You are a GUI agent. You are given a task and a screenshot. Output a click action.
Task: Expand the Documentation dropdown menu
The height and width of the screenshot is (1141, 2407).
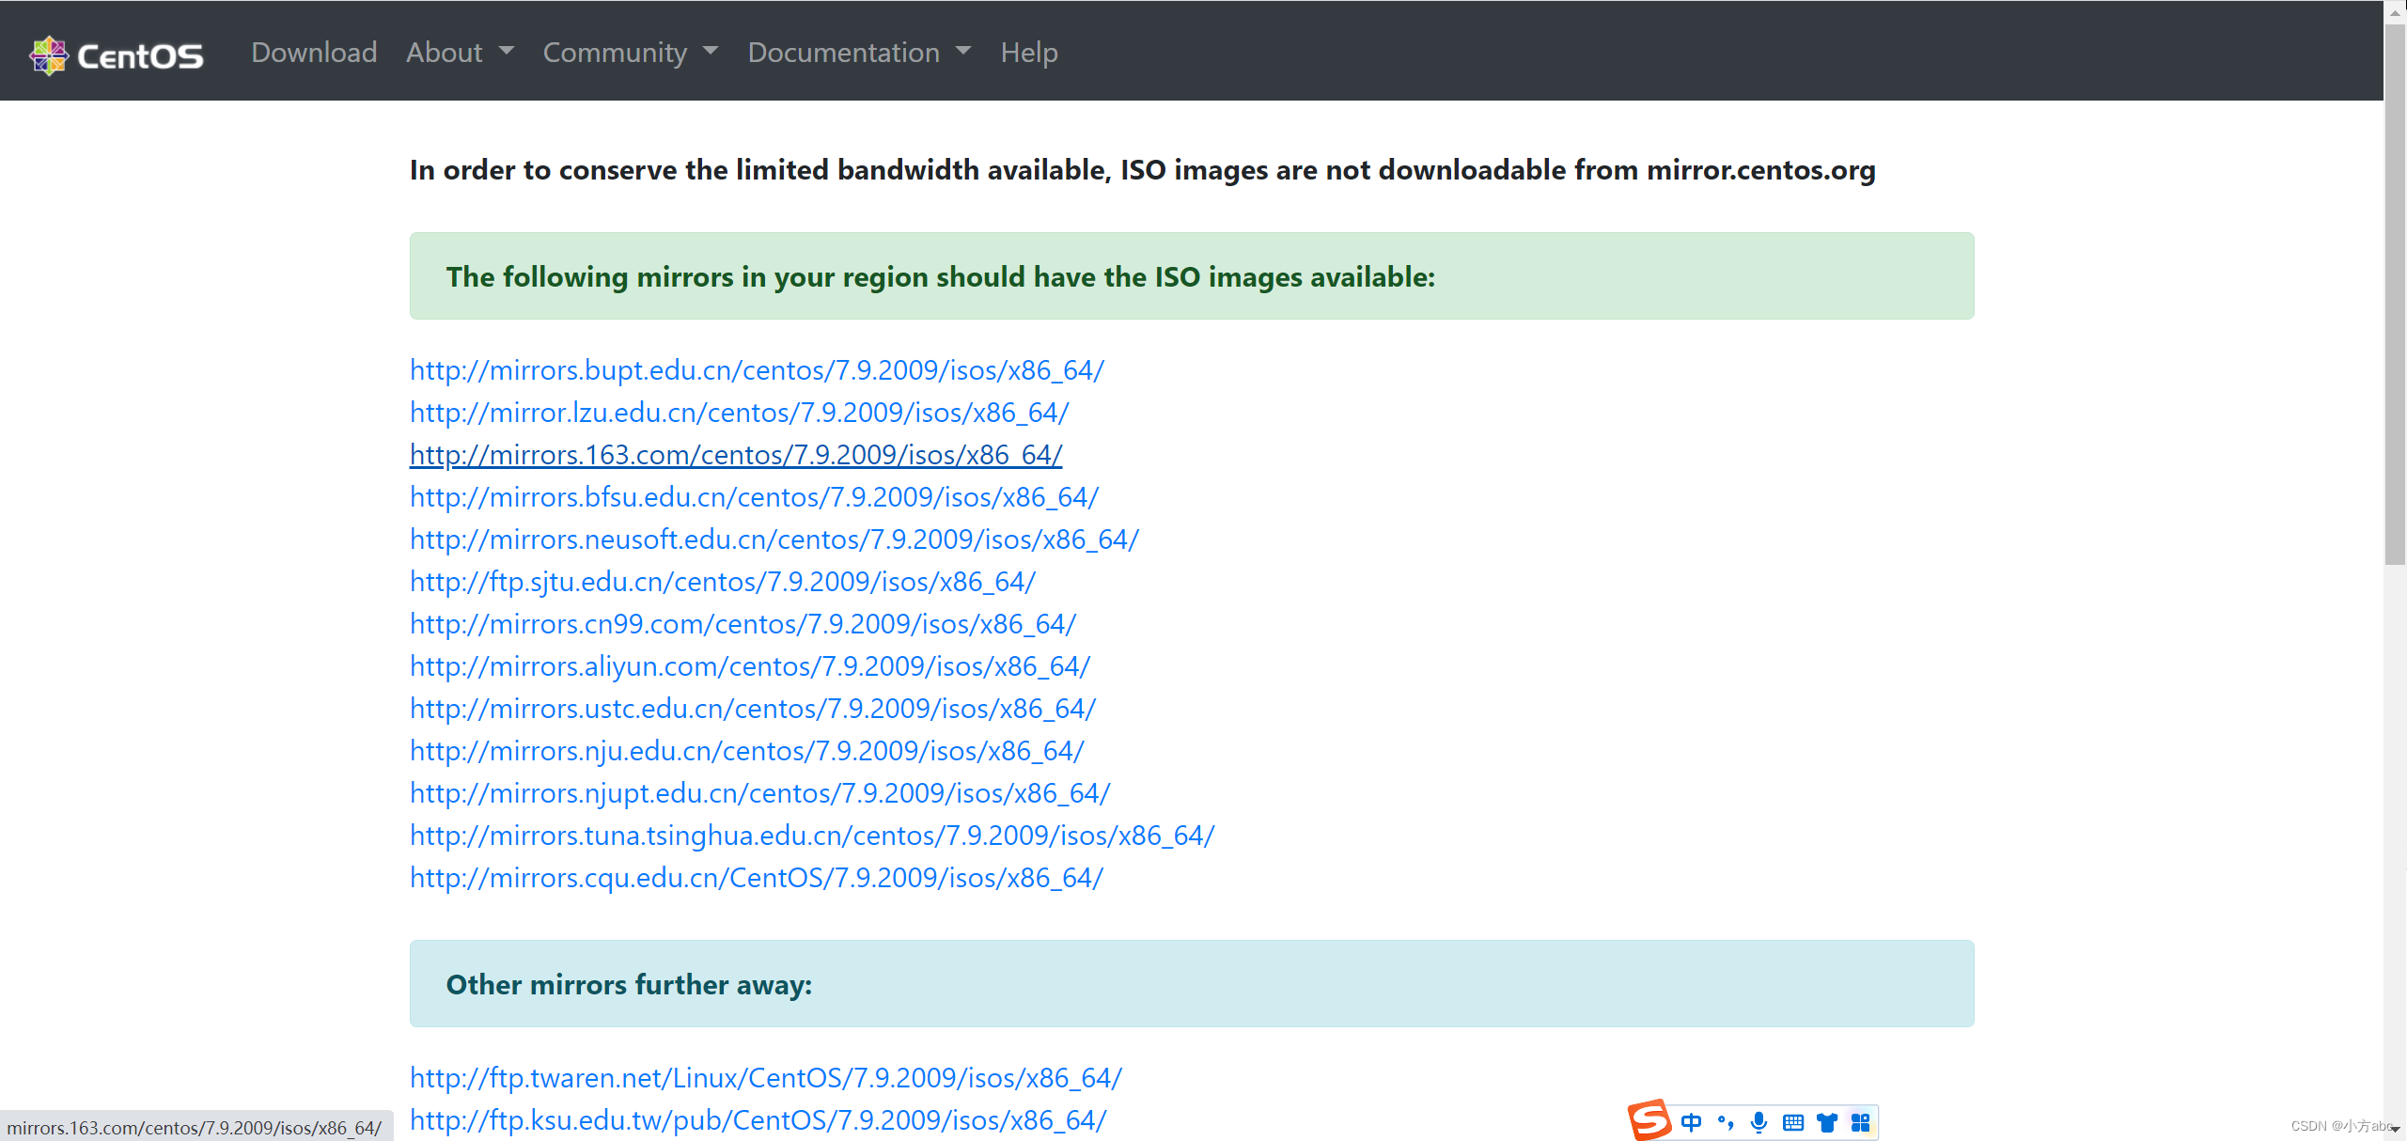coord(859,53)
